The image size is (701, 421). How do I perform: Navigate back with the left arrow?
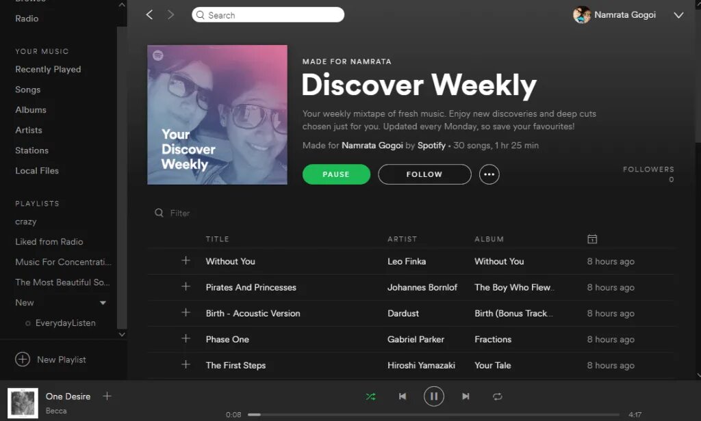(x=149, y=15)
